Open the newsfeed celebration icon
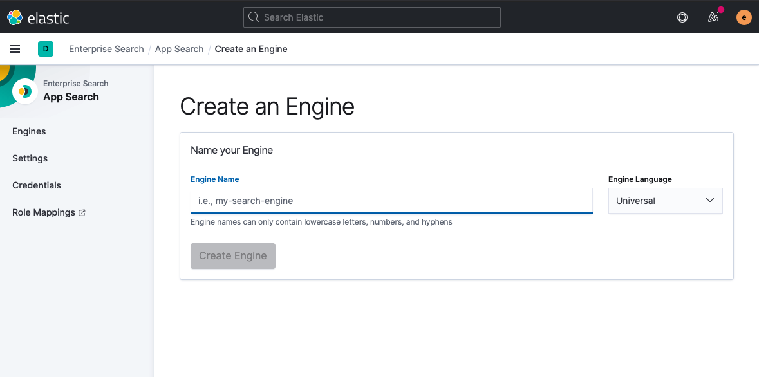 coord(713,17)
